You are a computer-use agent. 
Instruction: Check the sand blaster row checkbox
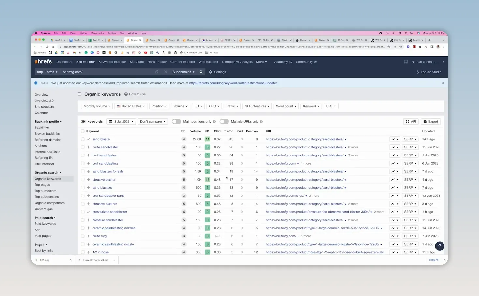[x=83, y=139]
